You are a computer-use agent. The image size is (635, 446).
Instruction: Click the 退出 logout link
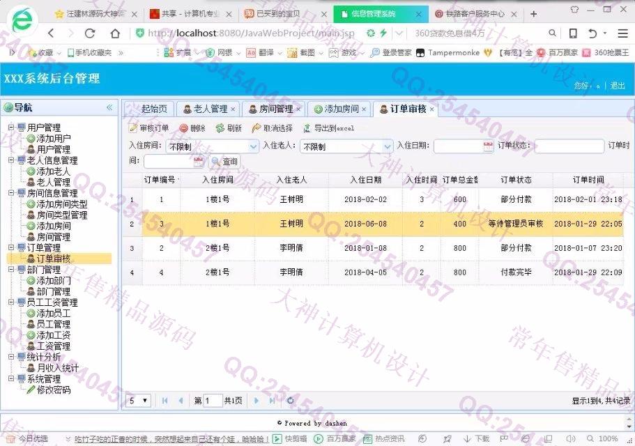618,86
